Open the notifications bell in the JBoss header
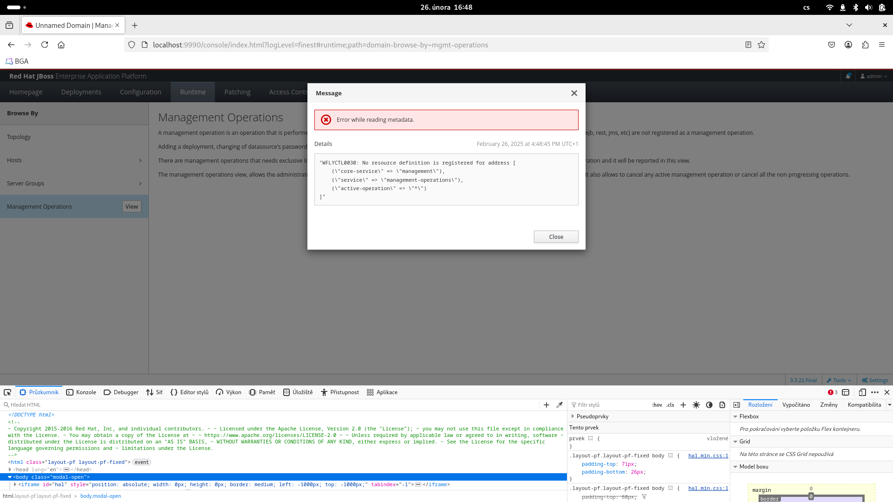893x502 pixels. click(848, 76)
